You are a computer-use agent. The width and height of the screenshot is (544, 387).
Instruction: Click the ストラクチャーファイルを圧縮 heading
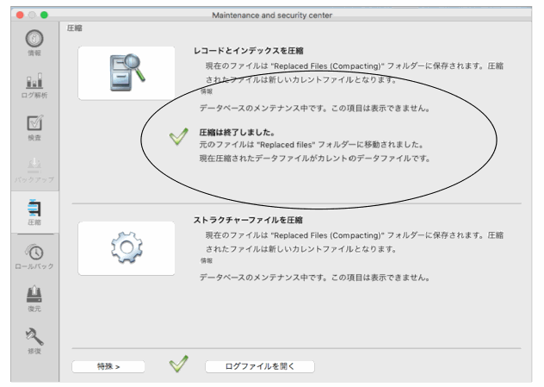click(x=248, y=221)
